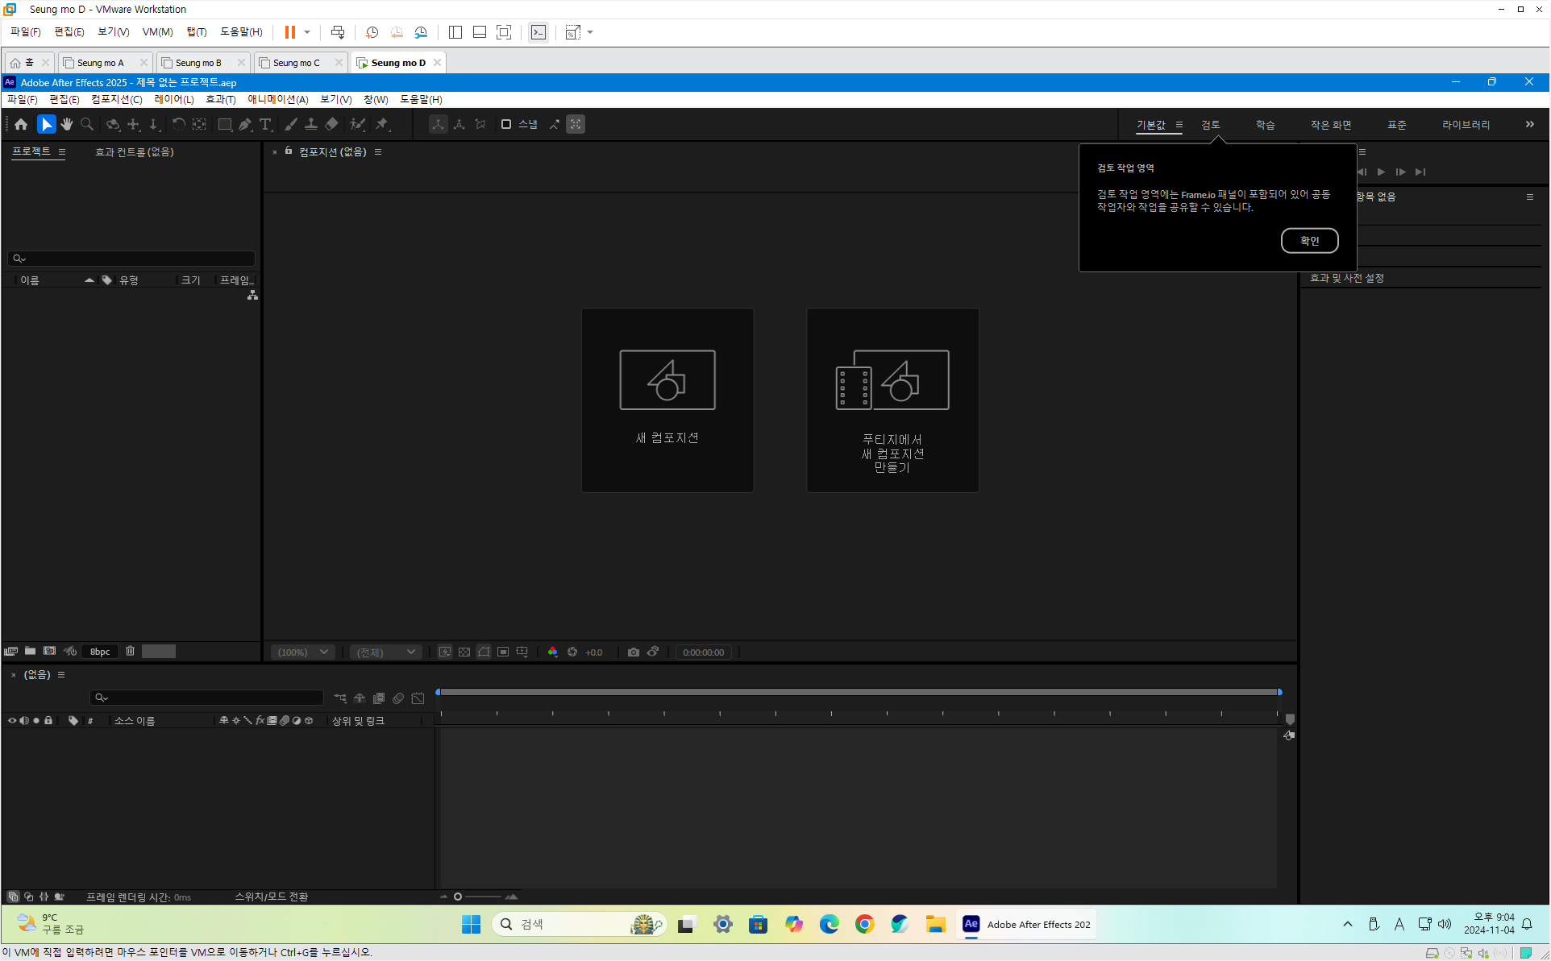The width and height of the screenshot is (1551, 961).
Task: Select the Rectangle shape tool
Action: [225, 124]
